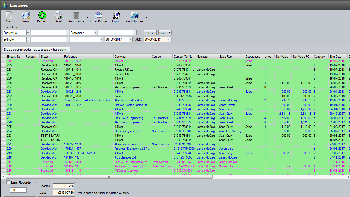The height and width of the screenshot is (197, 350).
Task: Expand the Enquiry No filter dropdown
Action: (28, 33)
